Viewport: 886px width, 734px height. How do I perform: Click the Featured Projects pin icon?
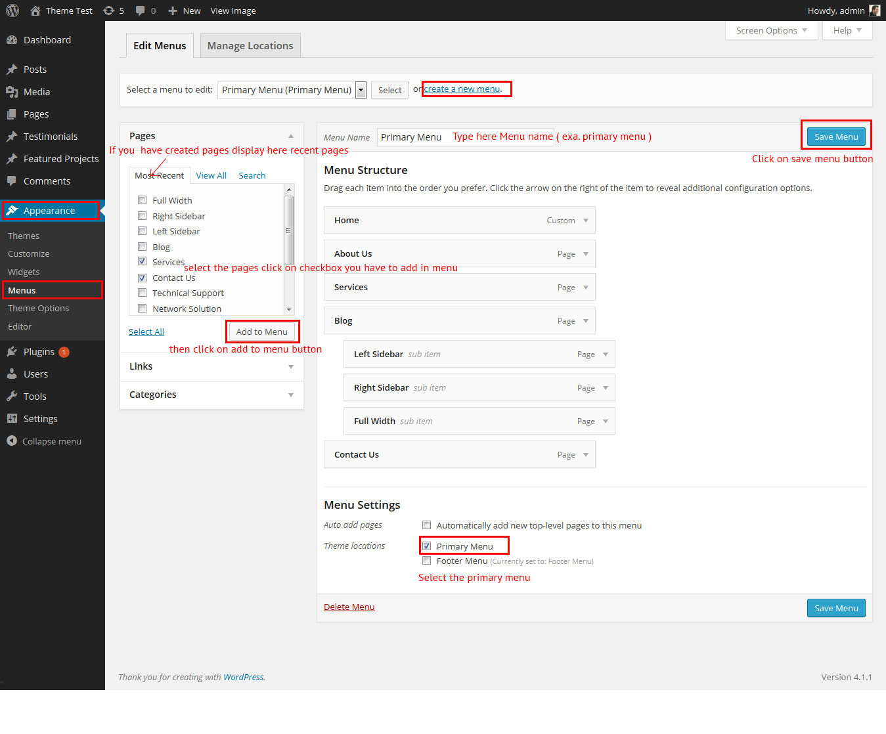pyautogui.click(x=12, y=159)
